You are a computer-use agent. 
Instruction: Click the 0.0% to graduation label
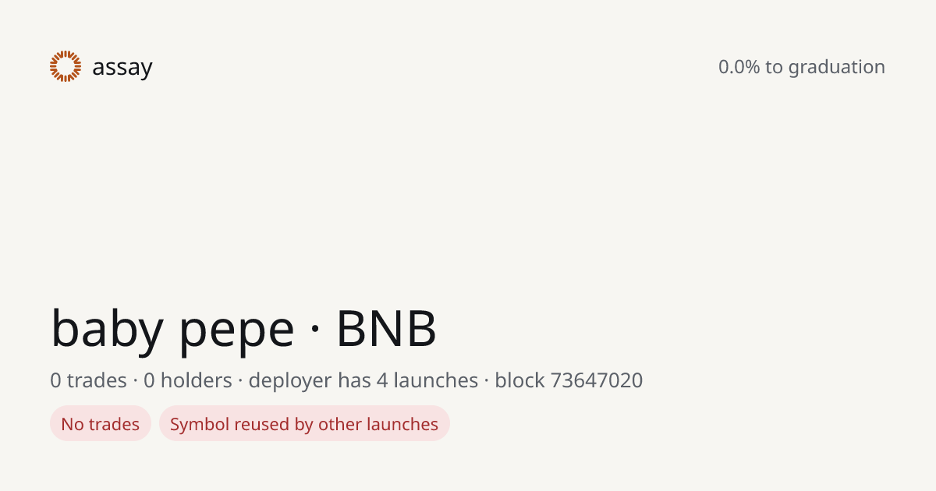[802, 67]
